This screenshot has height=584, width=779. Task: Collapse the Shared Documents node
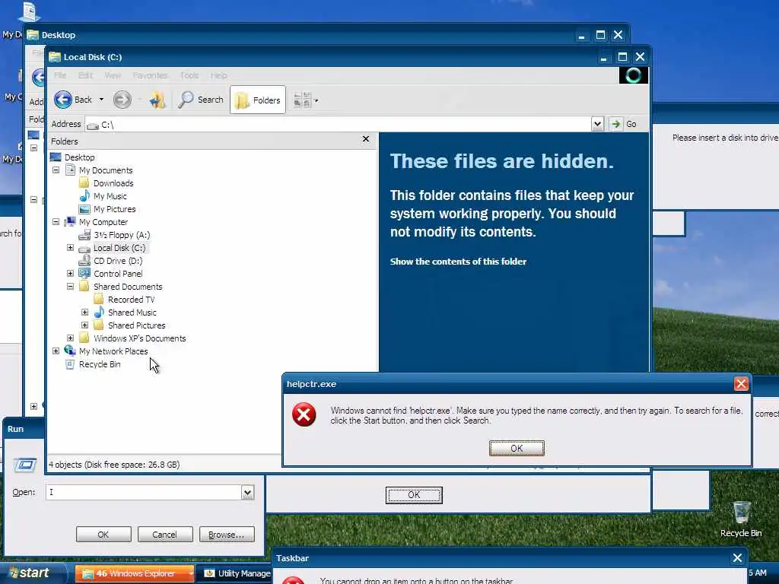click(x=70, y=286)
